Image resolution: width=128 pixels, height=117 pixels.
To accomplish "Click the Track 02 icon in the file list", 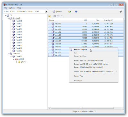I will point(53,26).
